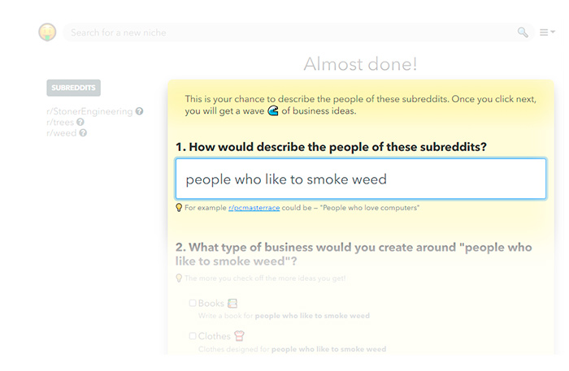Click the site logo in the header
Screen dimensions: 569x371
(x=47, y=32)
